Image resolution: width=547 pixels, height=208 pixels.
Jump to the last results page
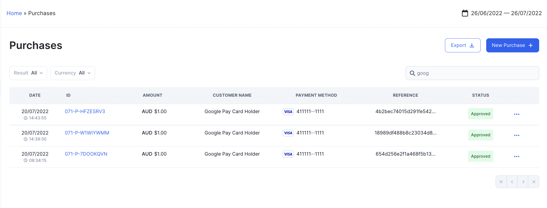coord(534,182)
